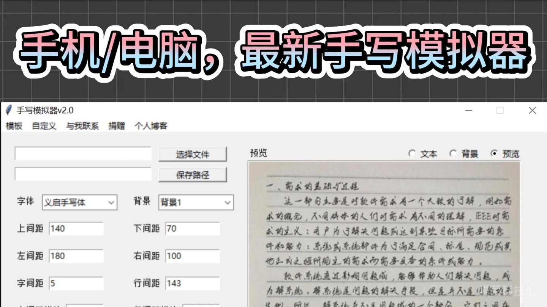Open the 个人博客 menu
The image size is (547, 307).
(x=151, y=126)
